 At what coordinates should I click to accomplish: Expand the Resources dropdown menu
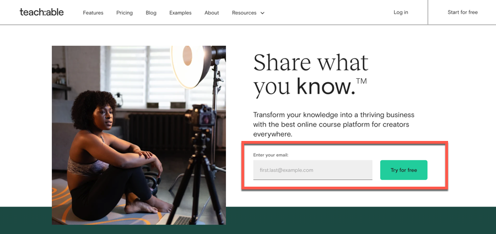[248, 13]
